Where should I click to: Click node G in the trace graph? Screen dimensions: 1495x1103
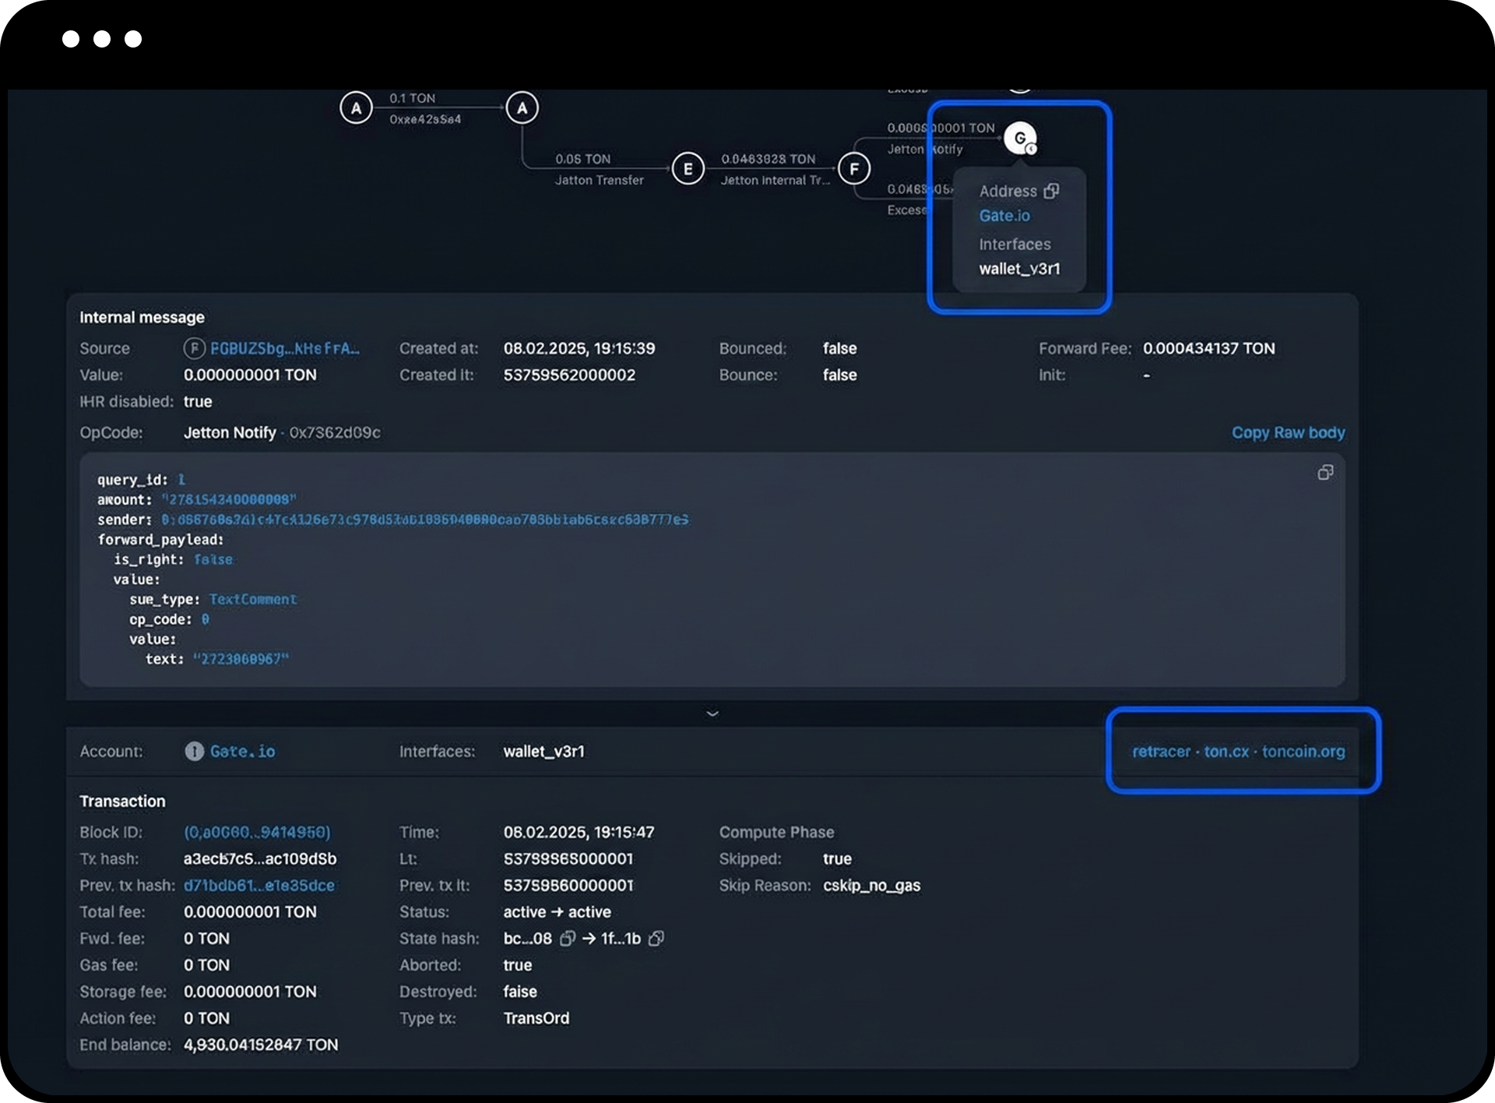point(1019,138)
